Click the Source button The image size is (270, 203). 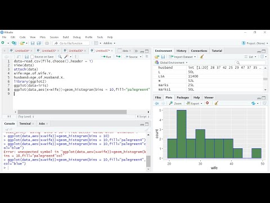pyautogui.click(x=131, y=56)
